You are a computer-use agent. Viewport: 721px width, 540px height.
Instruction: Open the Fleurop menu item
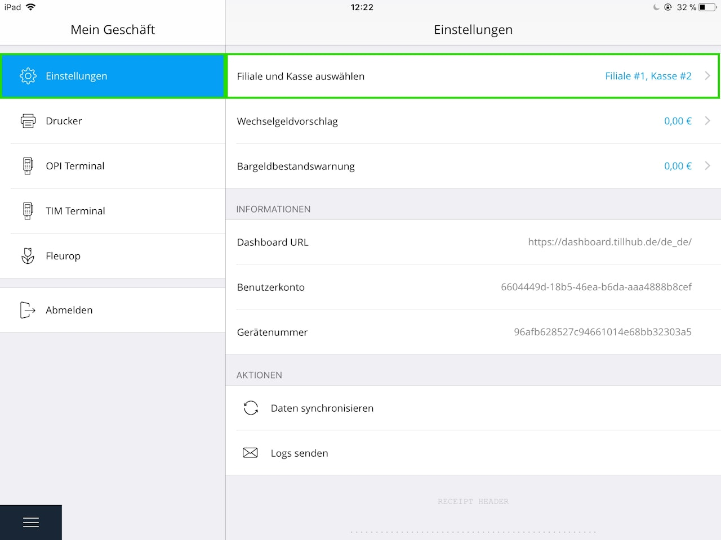pos(113,256)
